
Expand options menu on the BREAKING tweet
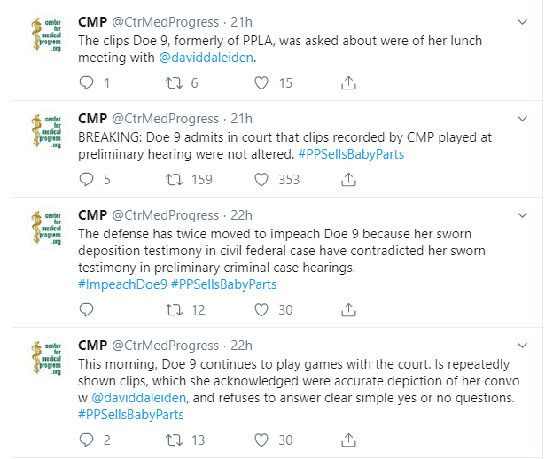524,118
